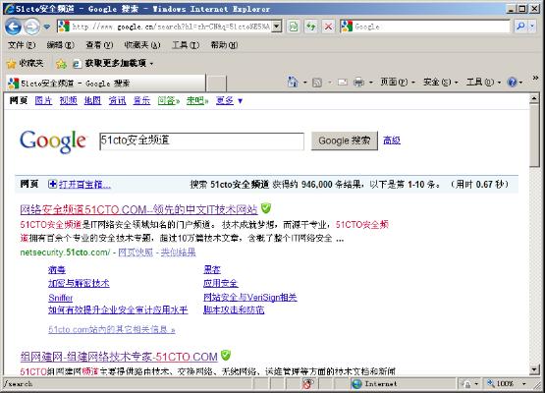Image resolution: width=545 pixels, height=393 pixels.
Task: Click the Read mail icon
Action: [x=343, y=83]
